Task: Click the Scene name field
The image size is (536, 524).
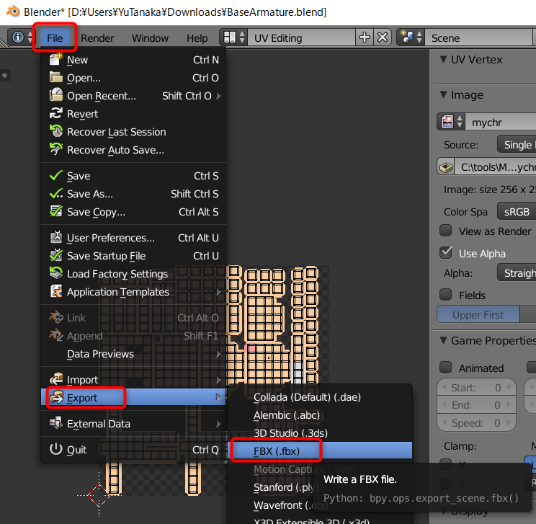Action: point(478,37)
